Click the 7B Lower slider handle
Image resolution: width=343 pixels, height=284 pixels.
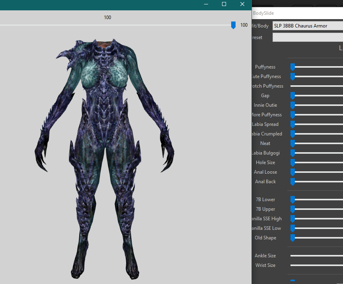(293, 200)
